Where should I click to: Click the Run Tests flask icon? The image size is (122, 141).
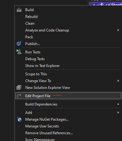pos(19,52)
